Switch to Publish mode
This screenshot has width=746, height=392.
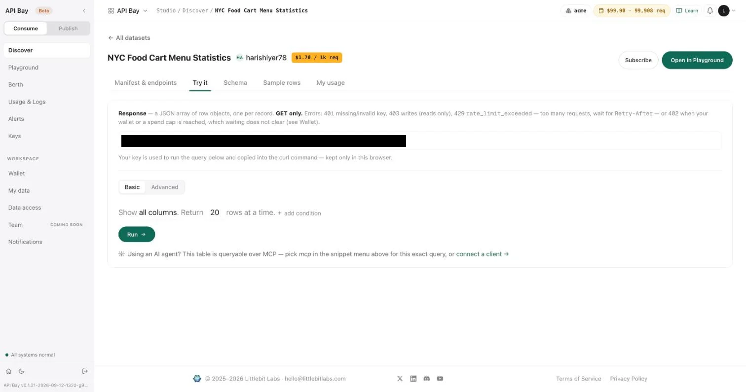[x=68, y=28]
